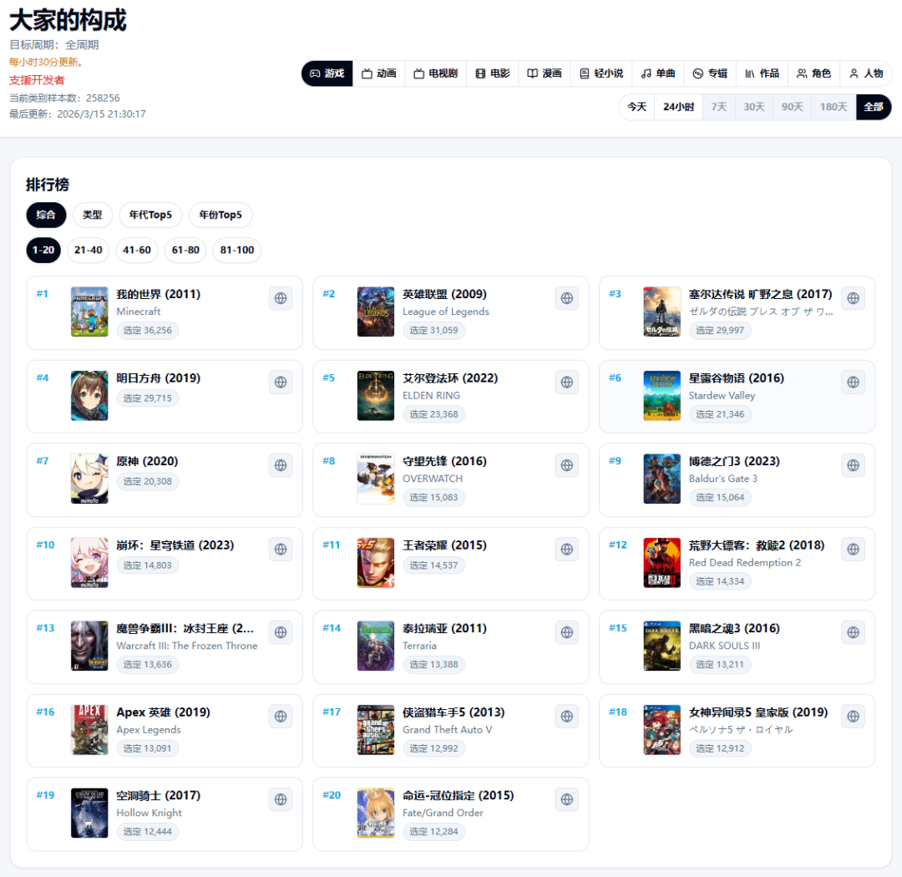Image resolution: width=902 pixels, height=877 pixels.
Task: Switch to the 专辑 category tab
Action: point(710,74)
